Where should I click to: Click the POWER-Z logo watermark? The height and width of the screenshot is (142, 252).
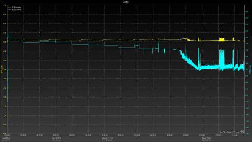tap(232, 132)
